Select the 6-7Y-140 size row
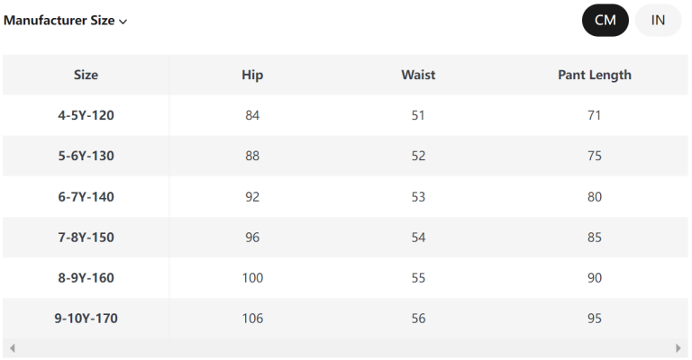 (86, 196)
